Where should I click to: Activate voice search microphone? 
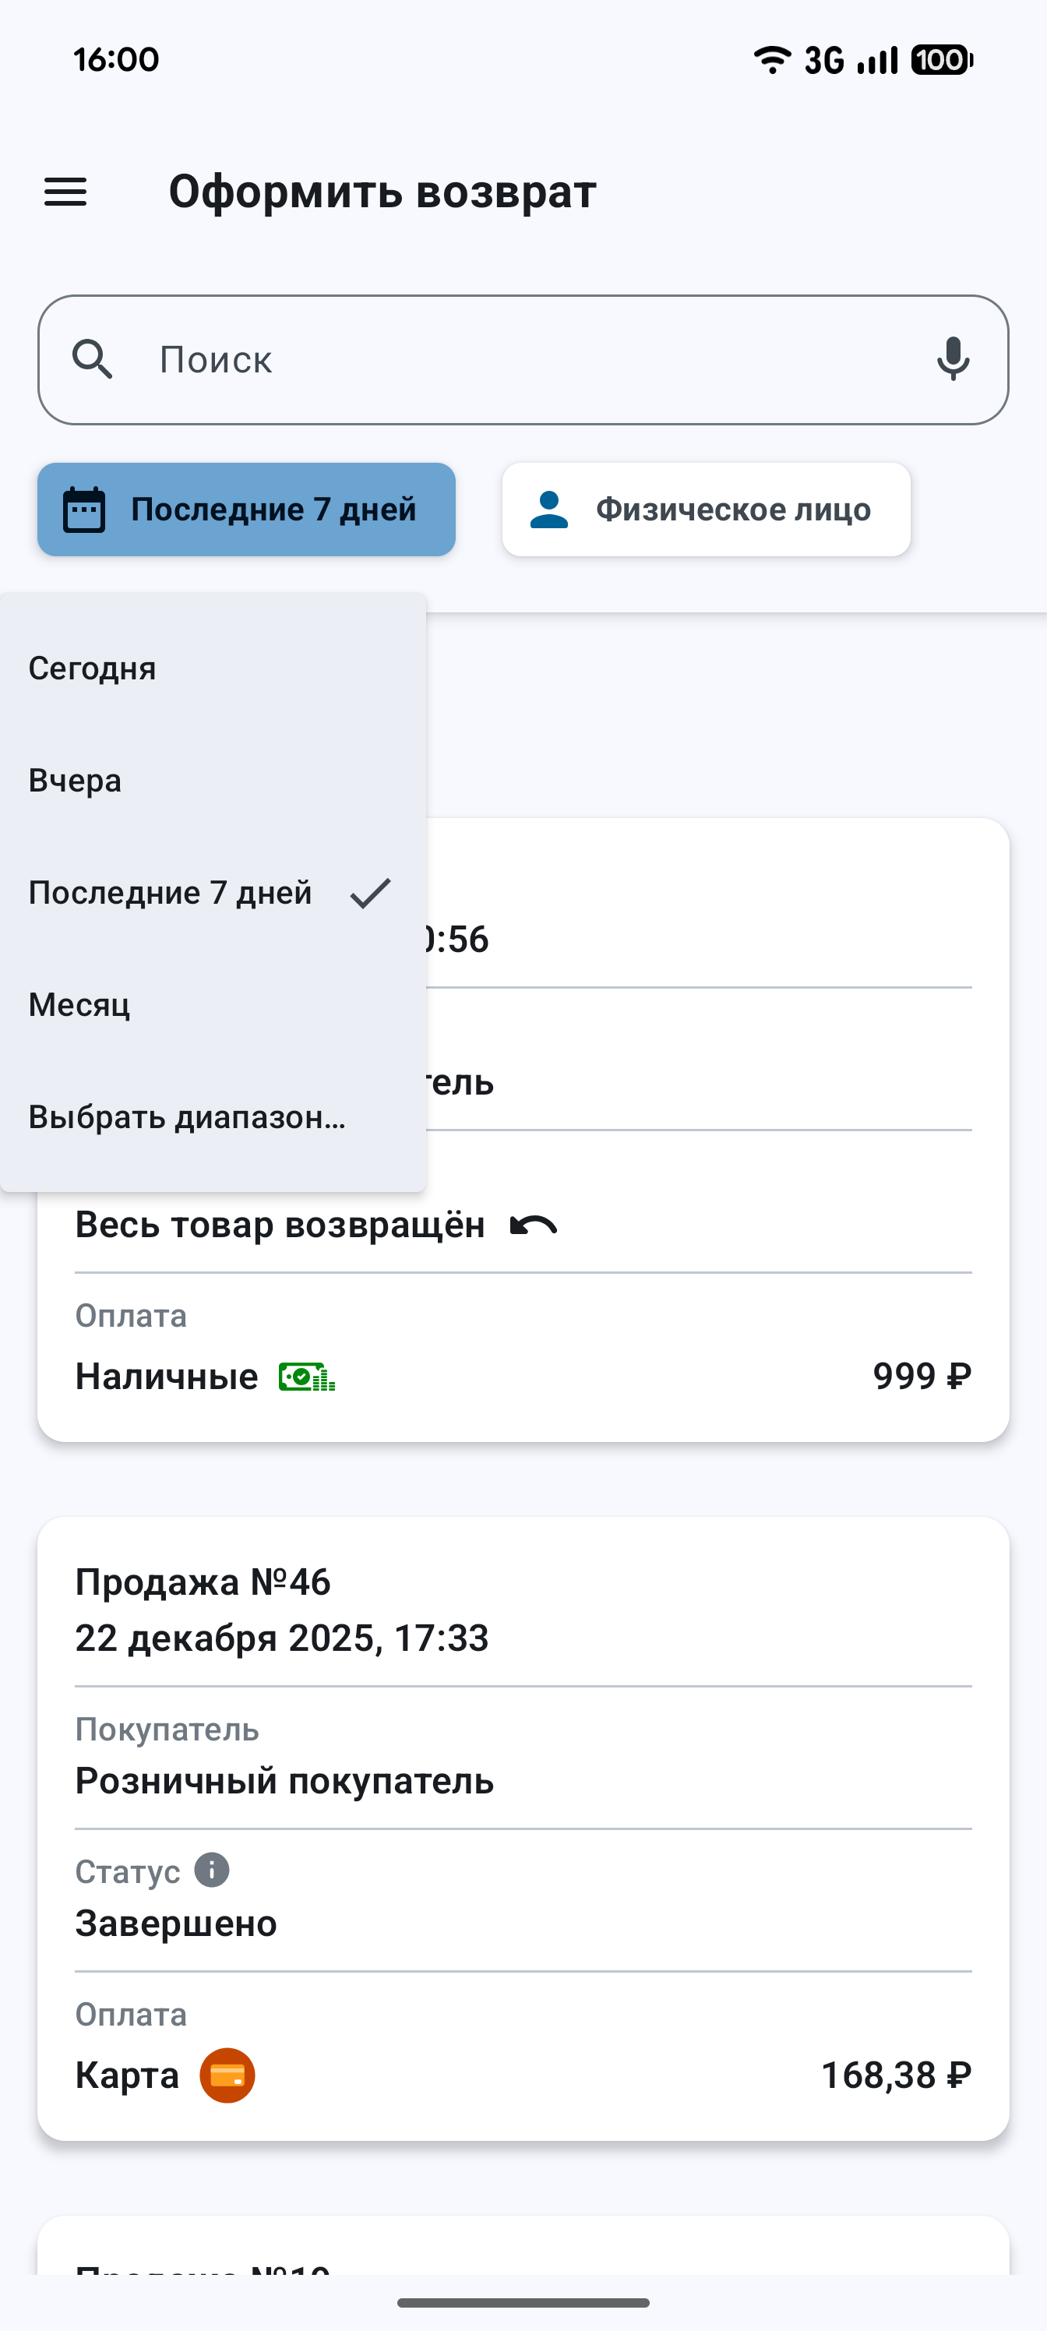[x=953, y=359]
